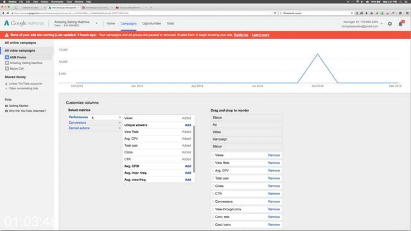Image resolution: width=411 pixels, height=231 pixels.
Task: Click the Guide me link
Action: coord(241,35)
